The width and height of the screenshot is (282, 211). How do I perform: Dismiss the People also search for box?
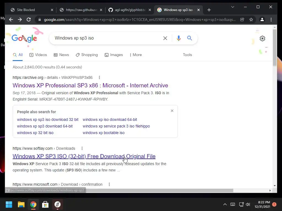click(172, 111)
